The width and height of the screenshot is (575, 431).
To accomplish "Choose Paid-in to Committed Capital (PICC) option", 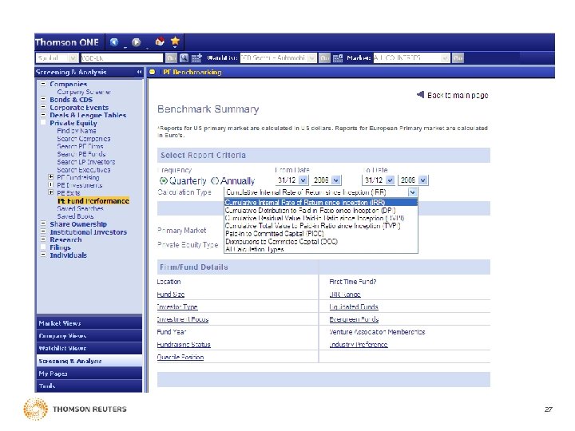I will pos(321,233).
